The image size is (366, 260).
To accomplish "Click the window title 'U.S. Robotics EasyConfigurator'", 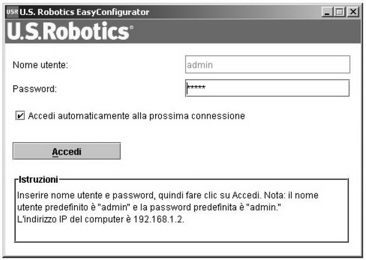I will coord(85,12).
